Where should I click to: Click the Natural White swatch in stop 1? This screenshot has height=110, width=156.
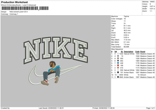point(118,54)
